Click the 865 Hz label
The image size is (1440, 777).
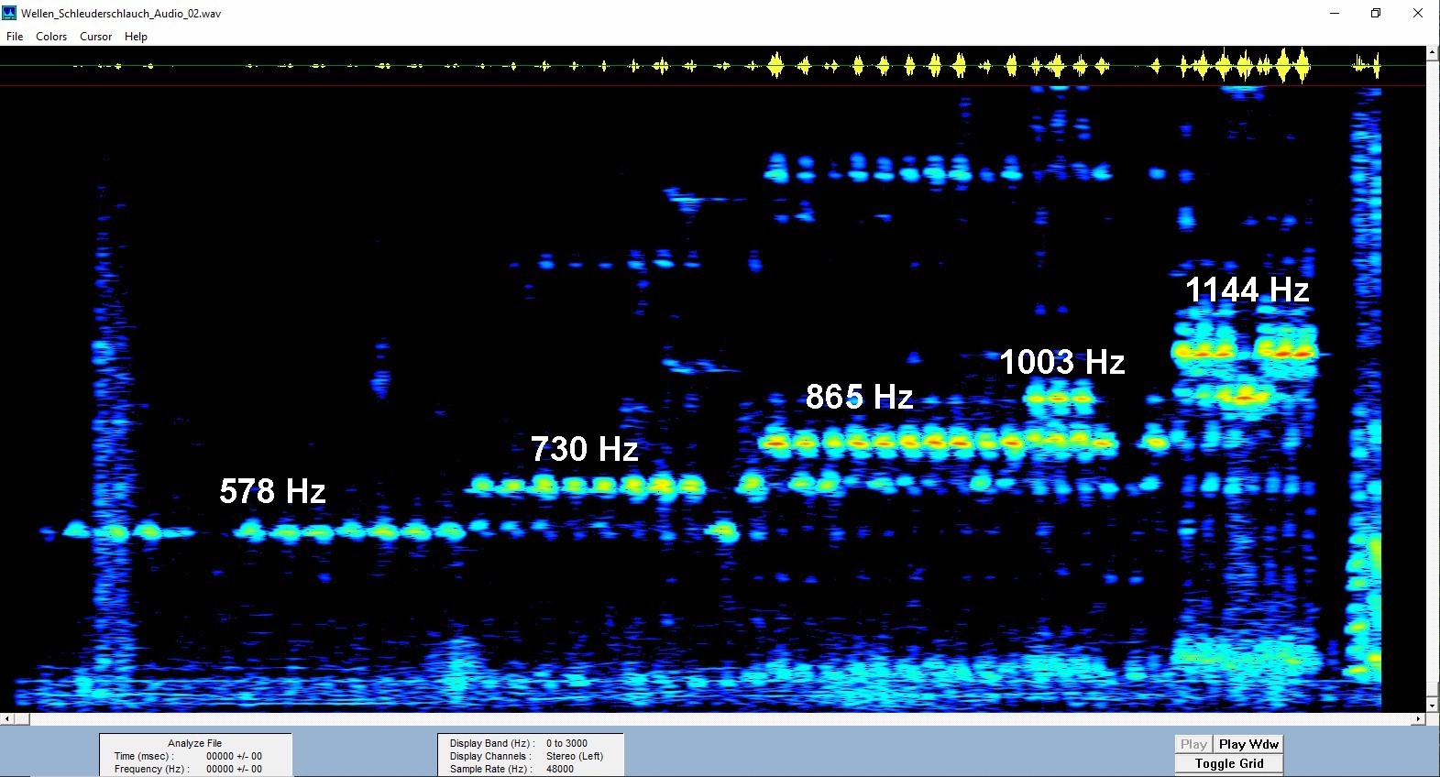pyautogui.click(x=859, y=397)
